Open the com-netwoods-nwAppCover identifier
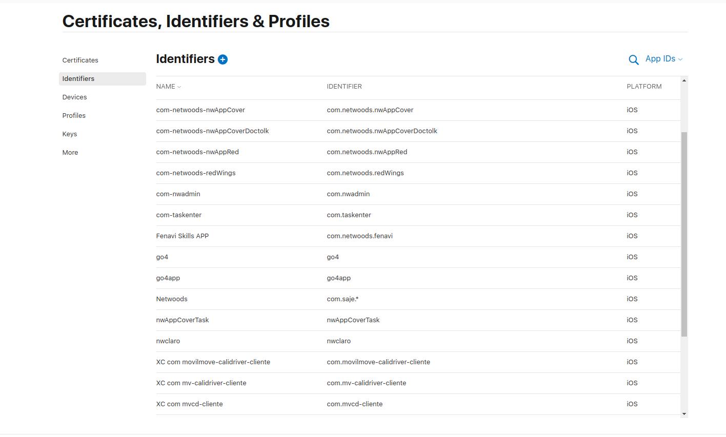Screen dimensions: 726x437 [418, 110]
